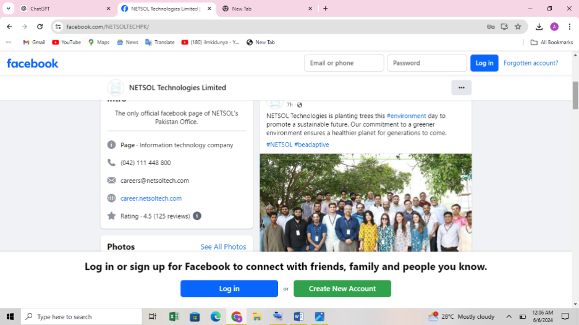The height and width of the screenshot is (325, 579).
Task: Close the New Tab tab
Action: point(310,9)
